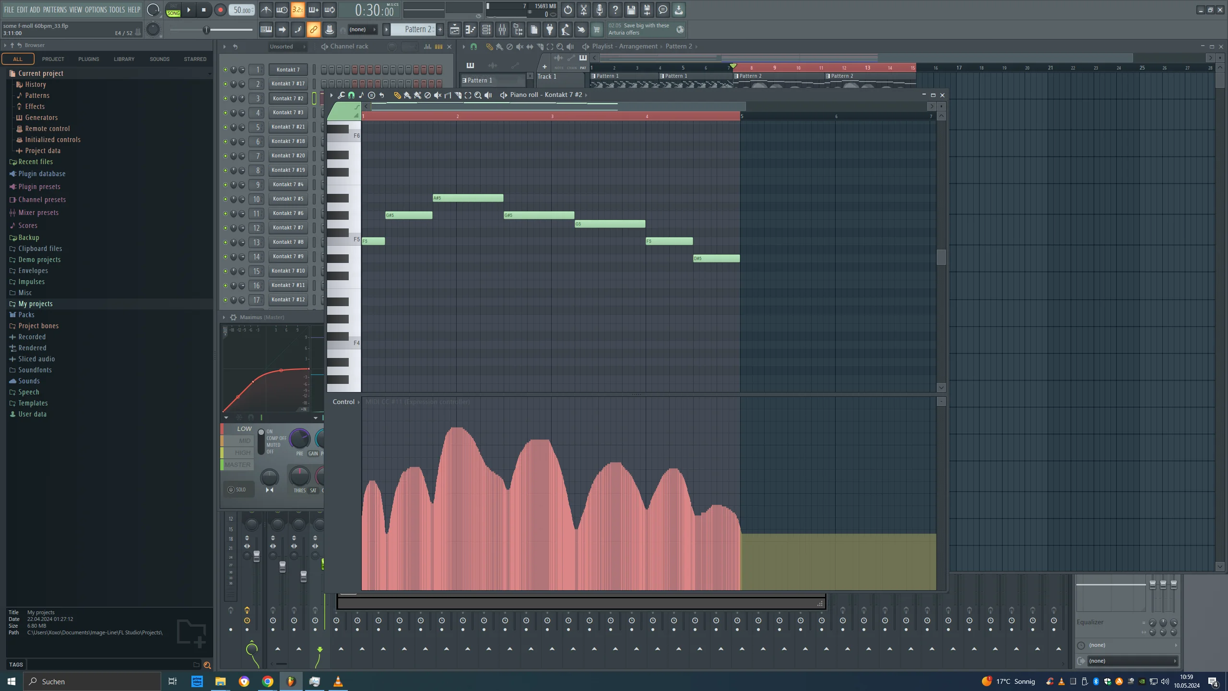Click the Undo history button in main toolbar
Image resolution: width=1228 pixels, height=691 pixels.
click(567, 10)
